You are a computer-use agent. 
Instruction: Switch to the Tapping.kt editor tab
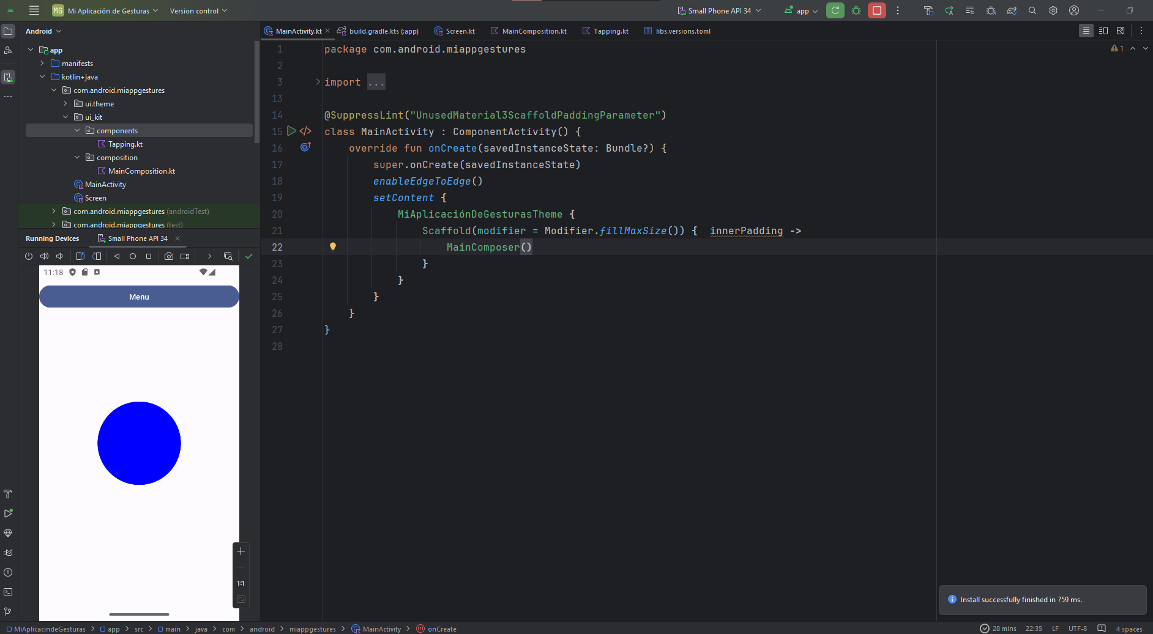[x=610, y=31]
